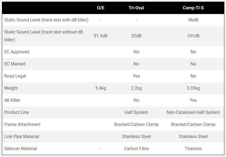Click the 2.2kg Tri-Oval weight
The height and width of the screenshot is (157, 226).
click(136, 88)
